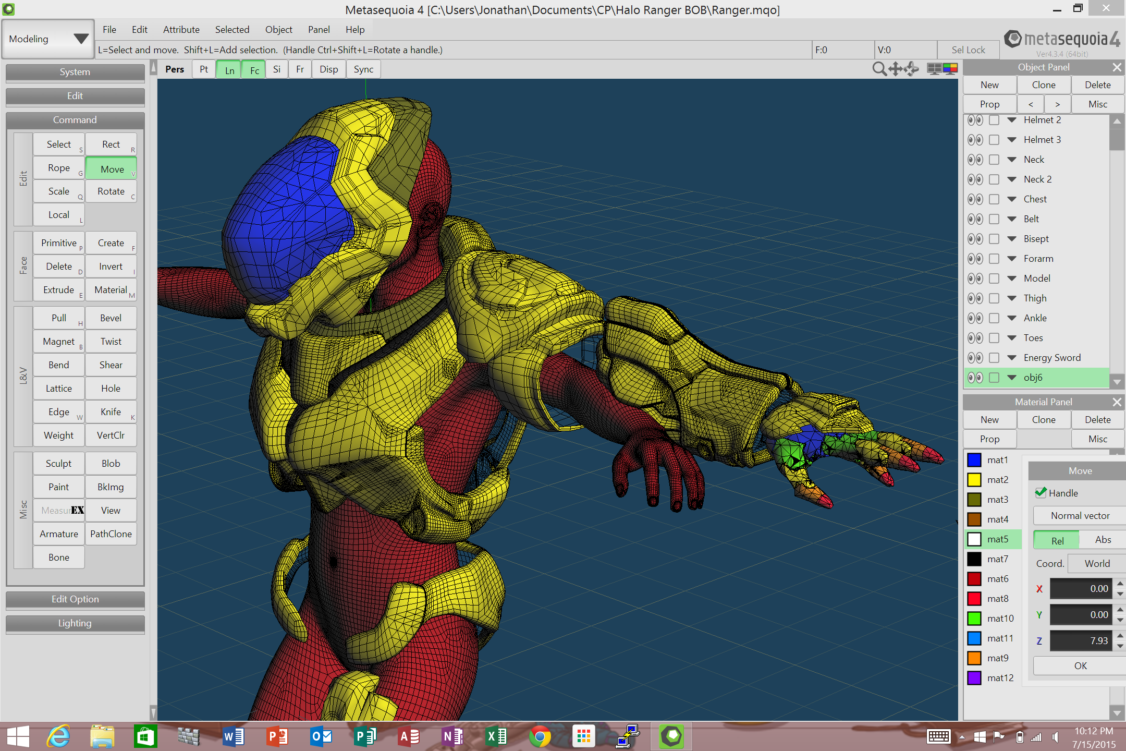Click the Z value field showing 7.93
This screenshot has height=751, width=1126.
1081,640
